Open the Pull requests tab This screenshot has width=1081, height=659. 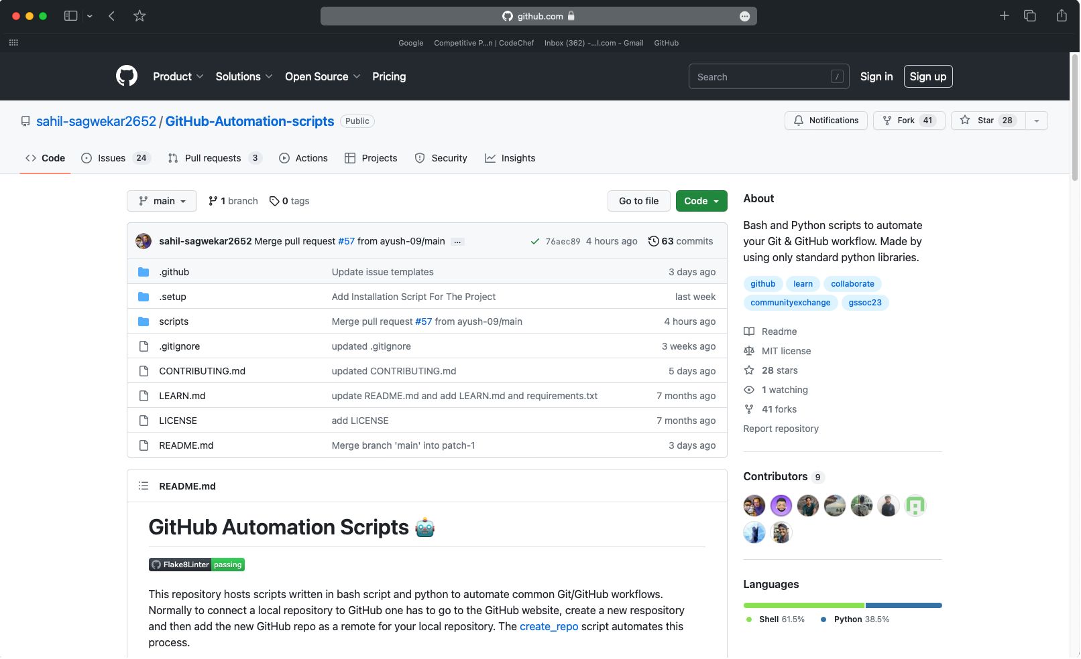click(215, 158)
